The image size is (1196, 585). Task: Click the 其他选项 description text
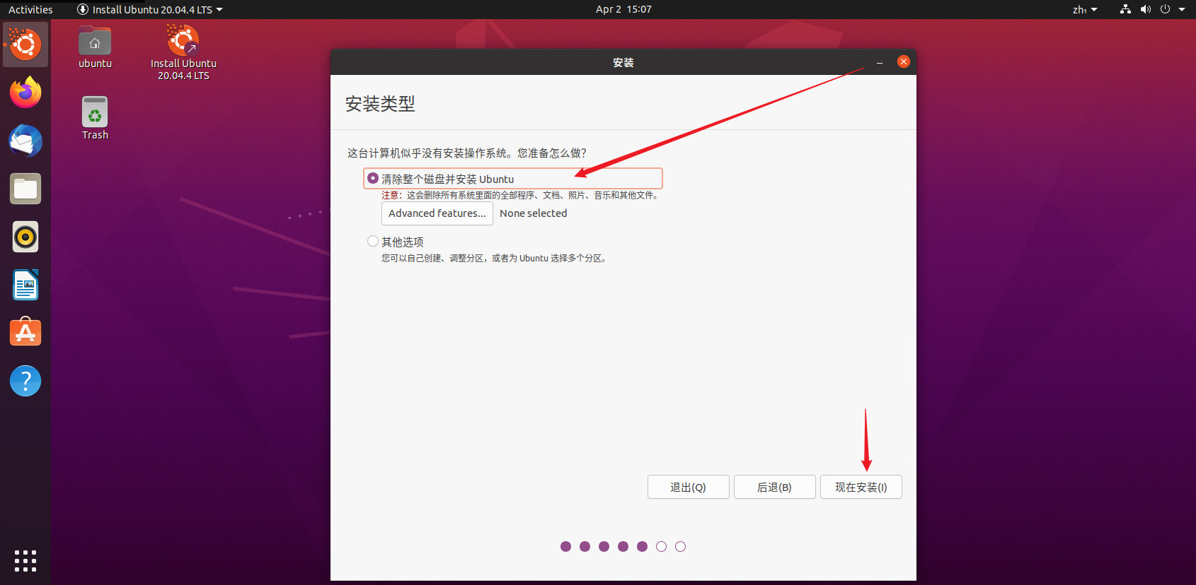click(495, 259)
